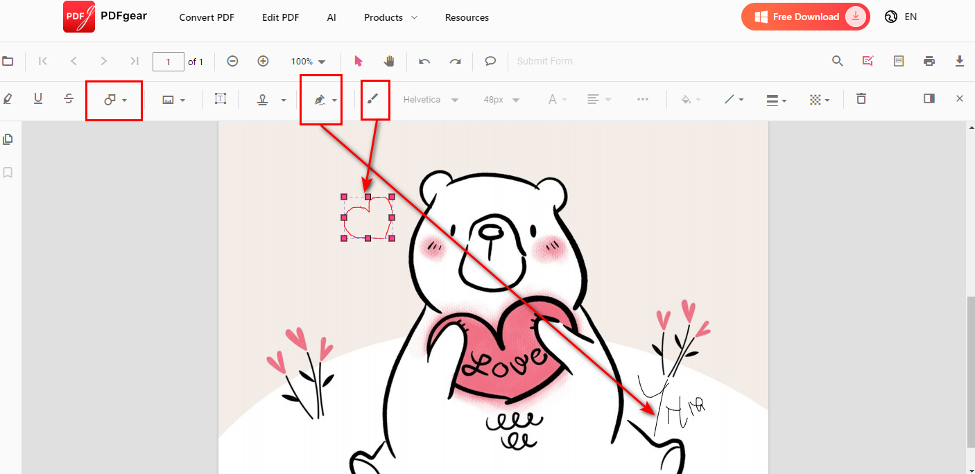This screenshot has height=474, width=975.
Task: Expand the font family dropdown
Action: 431,99
